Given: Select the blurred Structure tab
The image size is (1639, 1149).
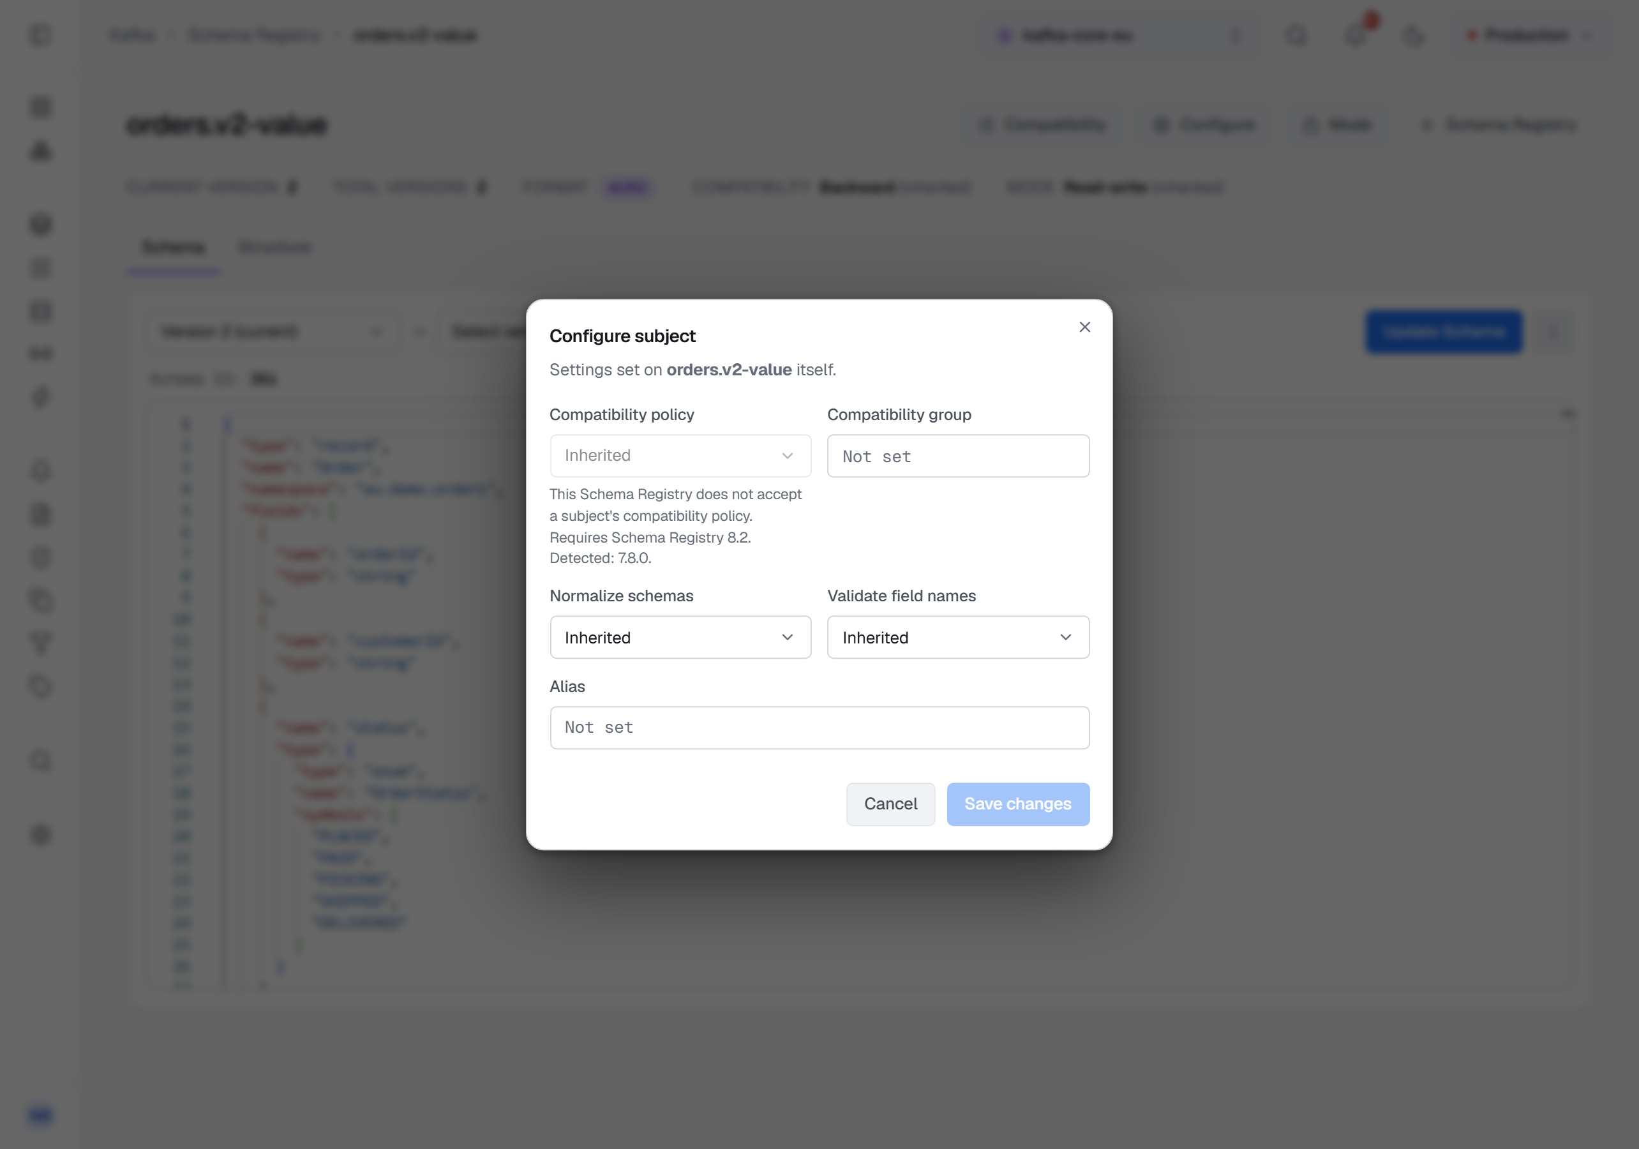Looking at the screenshot, I should [x=275, y=247].
